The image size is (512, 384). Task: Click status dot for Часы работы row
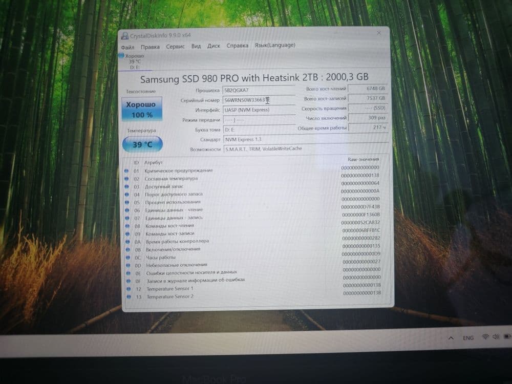coord(129,258)
